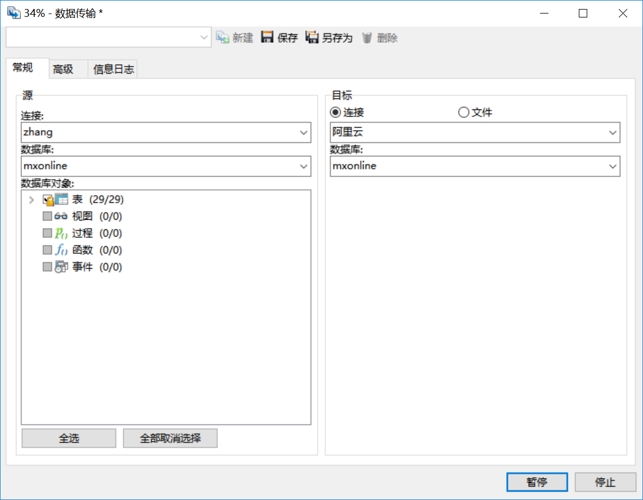This screenshot has width=643, height=500.
Task: Click the procedures (过程) green icon
Action: (x=61, y=233)
